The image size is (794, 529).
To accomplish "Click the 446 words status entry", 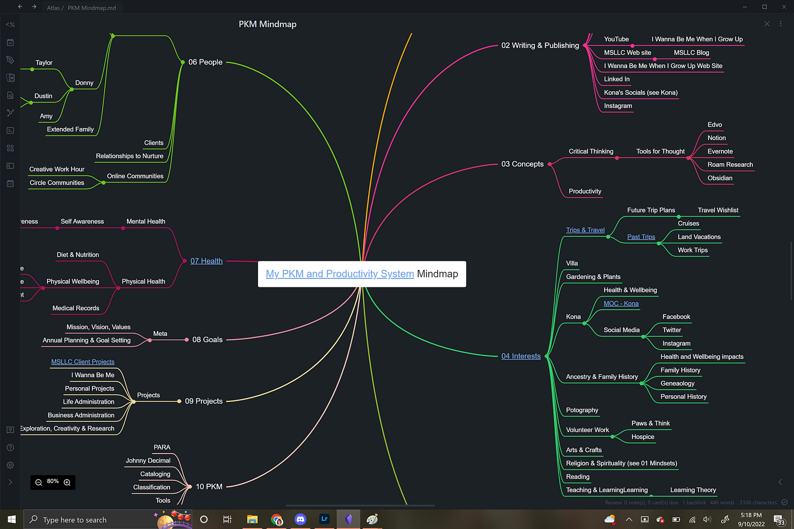I will 722,502.
